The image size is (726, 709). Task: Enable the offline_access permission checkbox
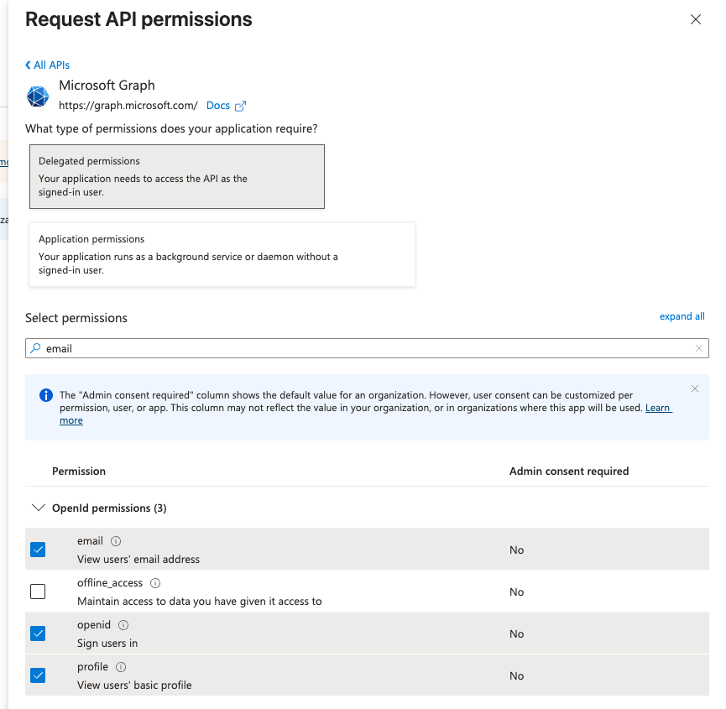(38, 592)
